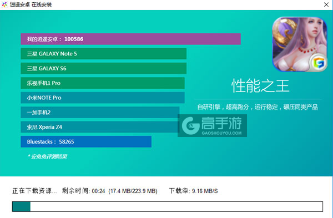Select the 一加手机2 bar
The height and width of the screenshot is (218, 333).
100,112
